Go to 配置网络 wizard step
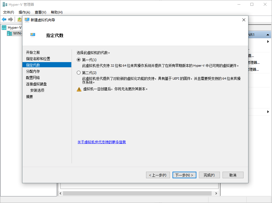 (33, 78)
